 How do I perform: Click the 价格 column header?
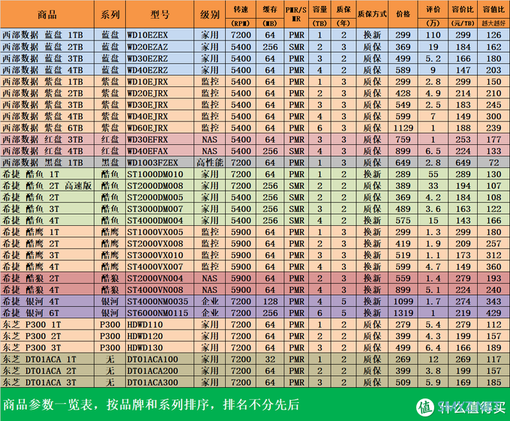pos(403,14)
